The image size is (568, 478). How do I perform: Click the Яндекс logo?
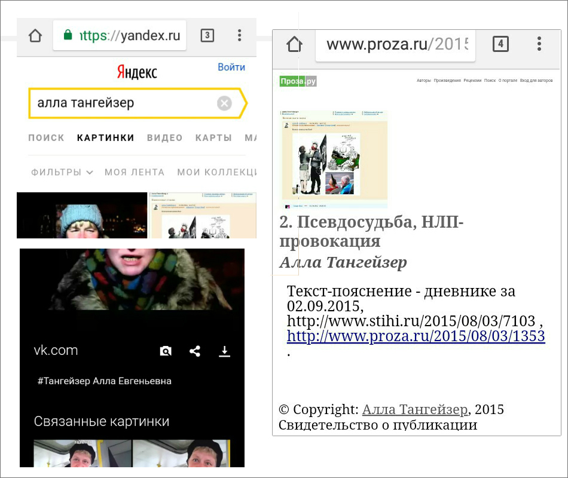click(137, 72)
